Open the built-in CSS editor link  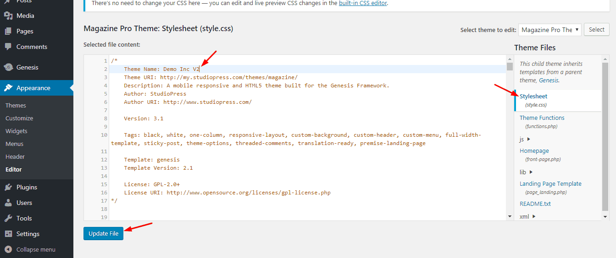pyautogui.click(x=363, y=3)
